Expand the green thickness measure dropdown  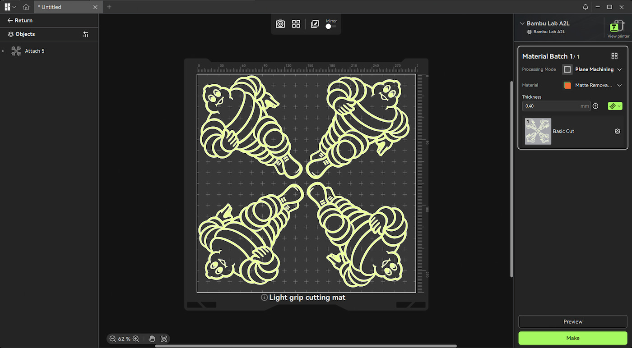(615, 106)
